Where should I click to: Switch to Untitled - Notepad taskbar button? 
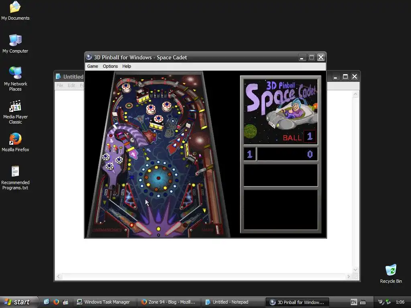click(x=233, y=302)
